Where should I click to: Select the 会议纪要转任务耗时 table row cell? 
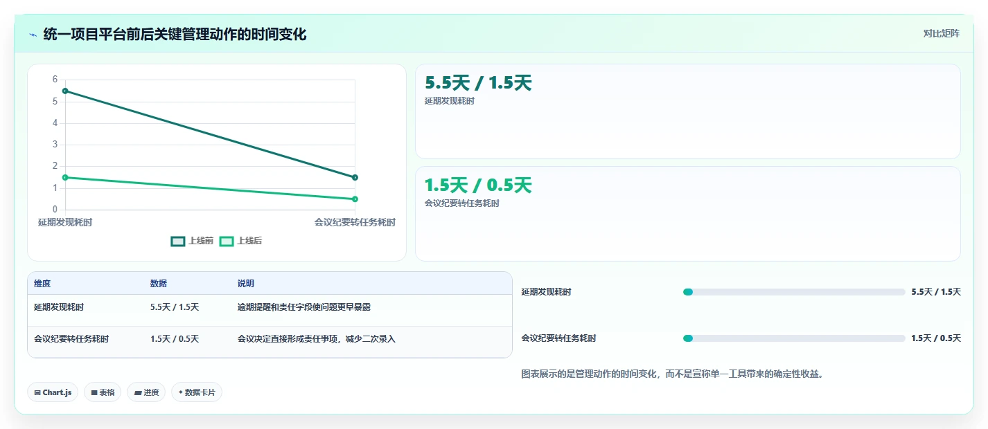pos(71,339)
